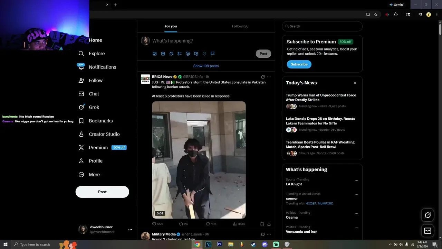442x249 pixels.
Task: Open the browser Extensions puzzle icon
Action: [396, 15]
